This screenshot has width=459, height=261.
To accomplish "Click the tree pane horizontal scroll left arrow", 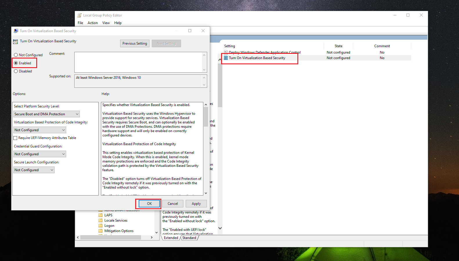I will tap(78, 238).
